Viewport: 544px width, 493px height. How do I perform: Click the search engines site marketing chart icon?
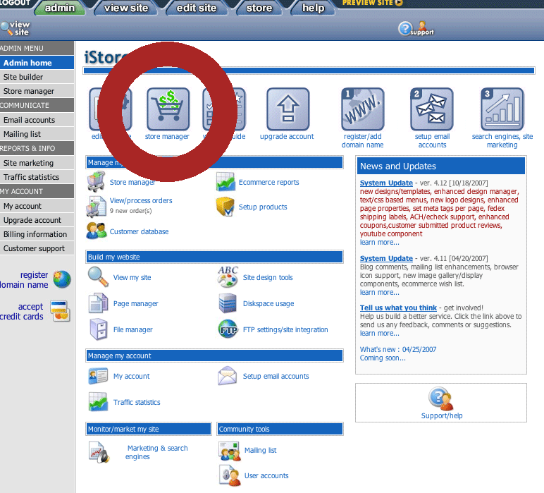pyautogui.click(x=502, y=109)
